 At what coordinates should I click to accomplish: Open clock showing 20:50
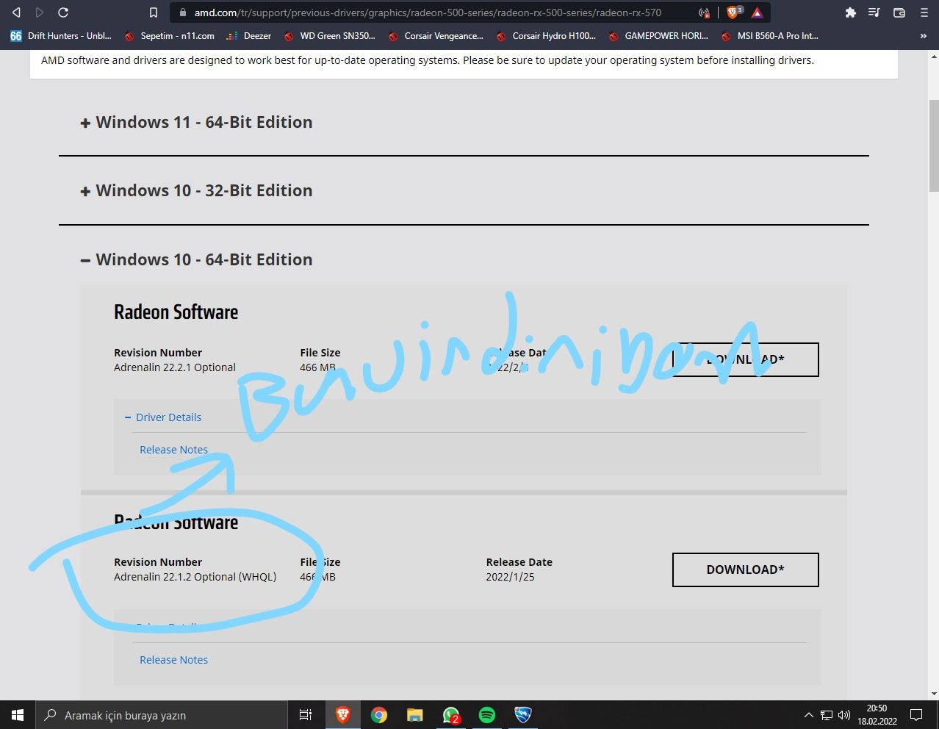point(877,715)
